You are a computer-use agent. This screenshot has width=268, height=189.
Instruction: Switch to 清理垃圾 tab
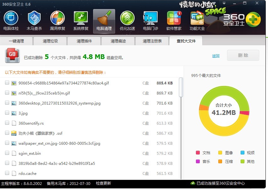(x=50, y=41)
